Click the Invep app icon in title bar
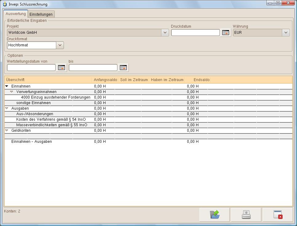This screenshot has width=297, height=226. (5, 4)
